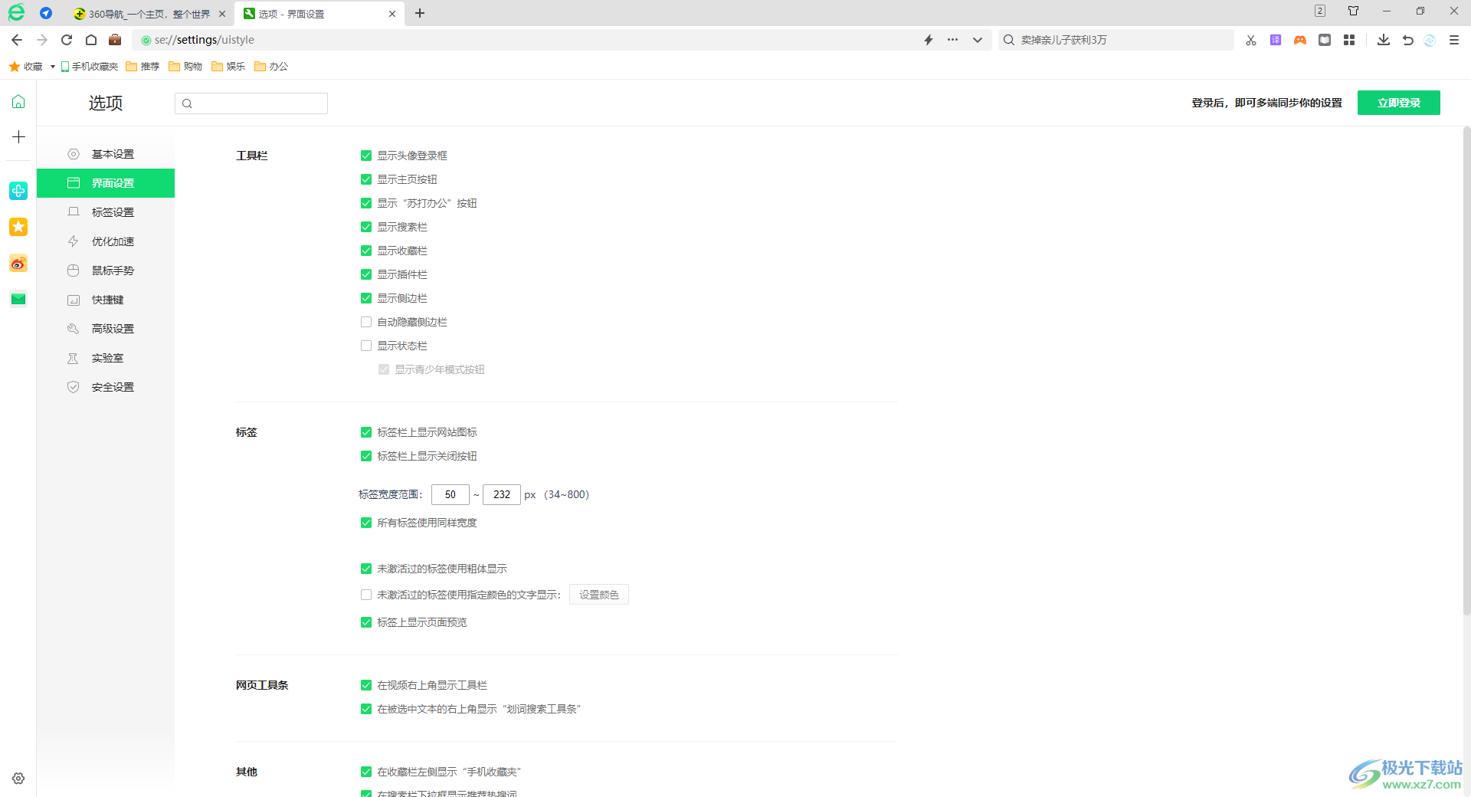Screen dimensions: 1471x797
Task: Open a new tab with plus button
Action: click(420, 13)
